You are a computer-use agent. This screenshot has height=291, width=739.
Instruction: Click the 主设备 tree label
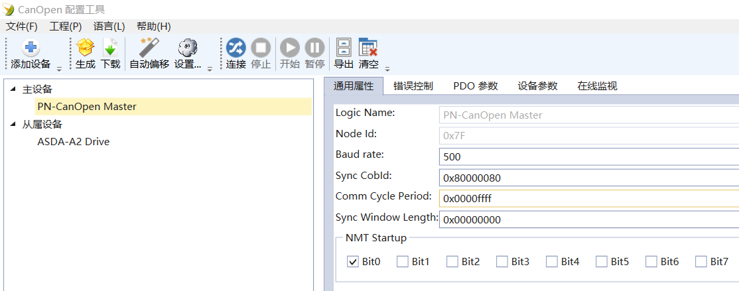tap(37, 89)
